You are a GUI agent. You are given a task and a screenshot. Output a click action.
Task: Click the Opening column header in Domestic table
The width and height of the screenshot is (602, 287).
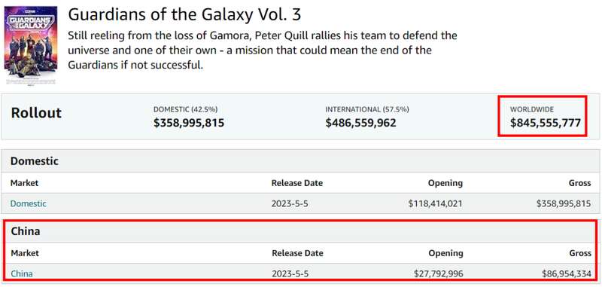pos(445,183)
